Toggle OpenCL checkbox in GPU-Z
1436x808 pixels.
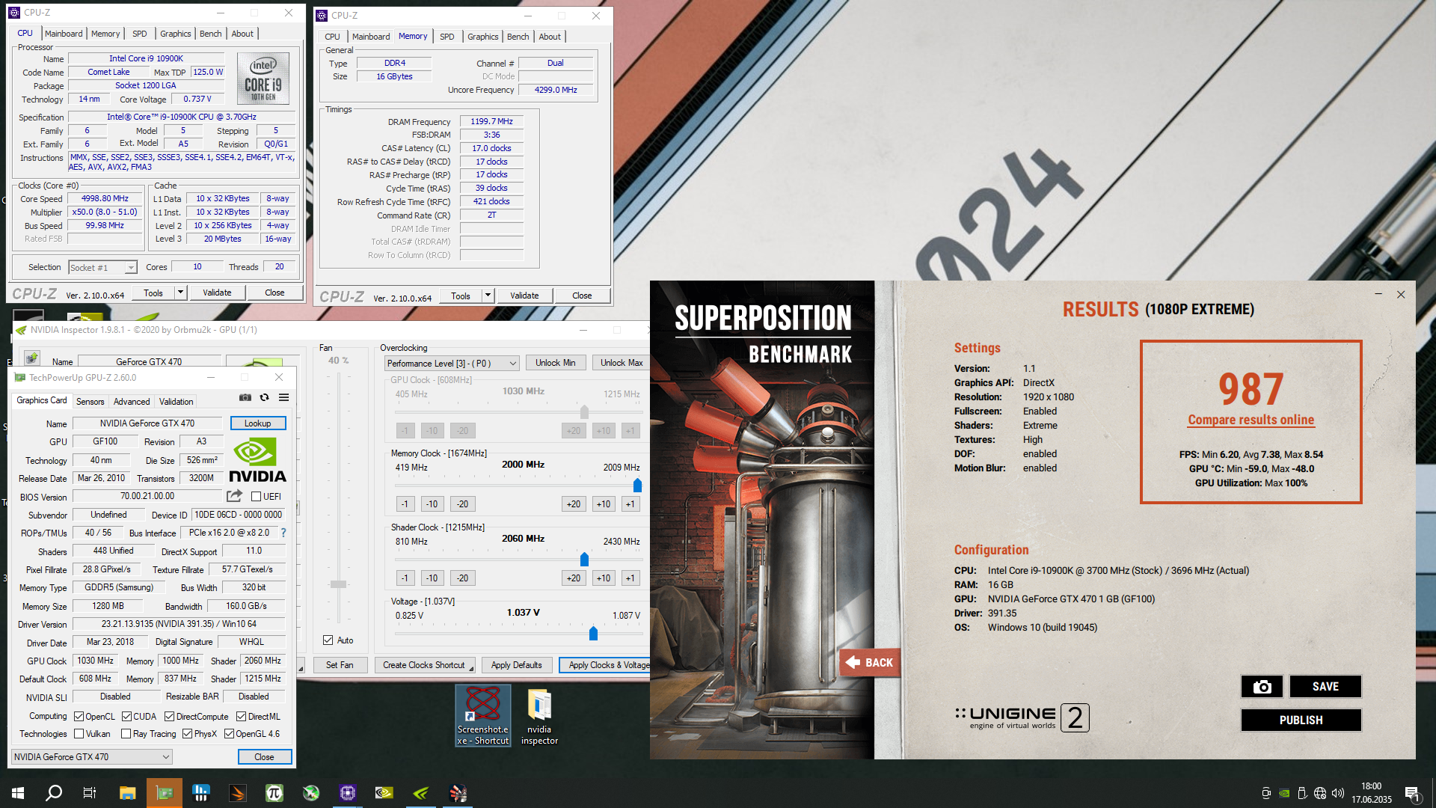click(79, 716)
